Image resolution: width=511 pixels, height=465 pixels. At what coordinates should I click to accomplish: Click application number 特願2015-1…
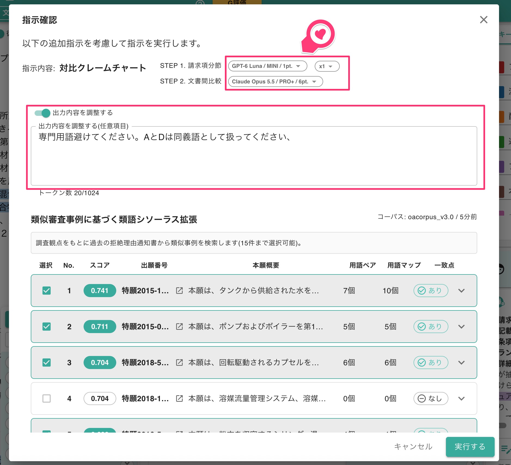coord(145,291)
